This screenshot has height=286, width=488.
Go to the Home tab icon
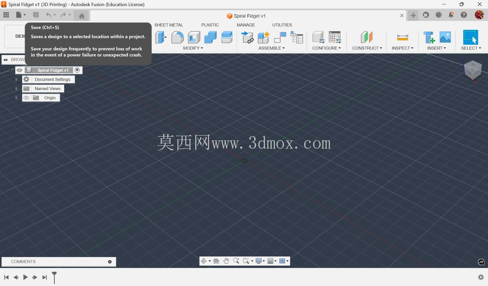click(x=82, y=16)
